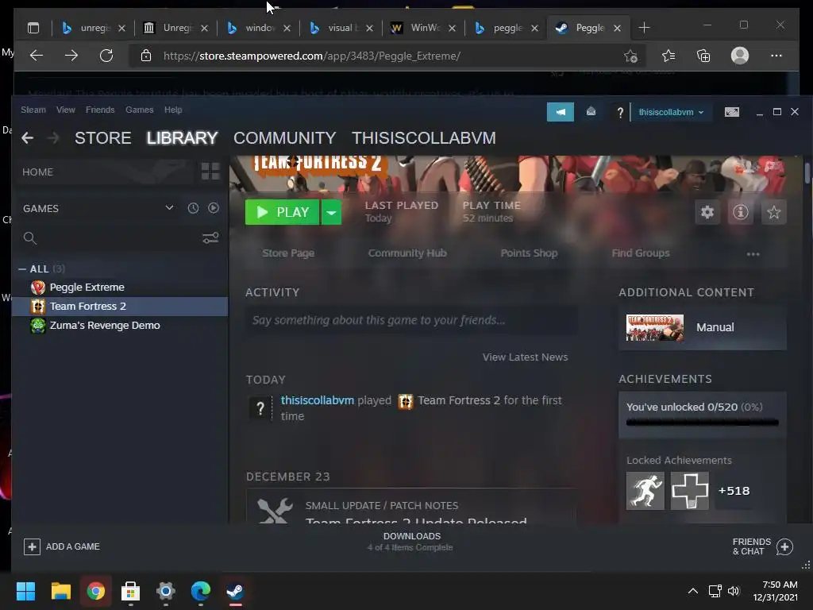This screenshot has width=813, height=610.
Task: Open the Windows Start menu
Action: point(25,591)
